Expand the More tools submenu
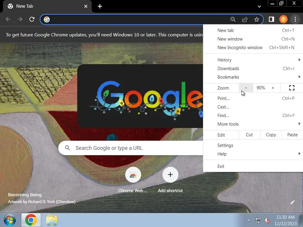This screenshot has height=227, width=303. point(253,124)
